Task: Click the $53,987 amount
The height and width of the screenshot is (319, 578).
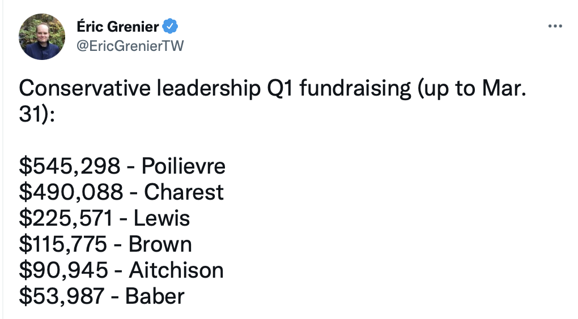Action: (x=62, y=296)
